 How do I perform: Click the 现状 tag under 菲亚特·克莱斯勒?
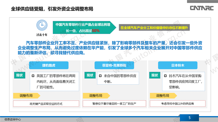[x=90, y=75]
